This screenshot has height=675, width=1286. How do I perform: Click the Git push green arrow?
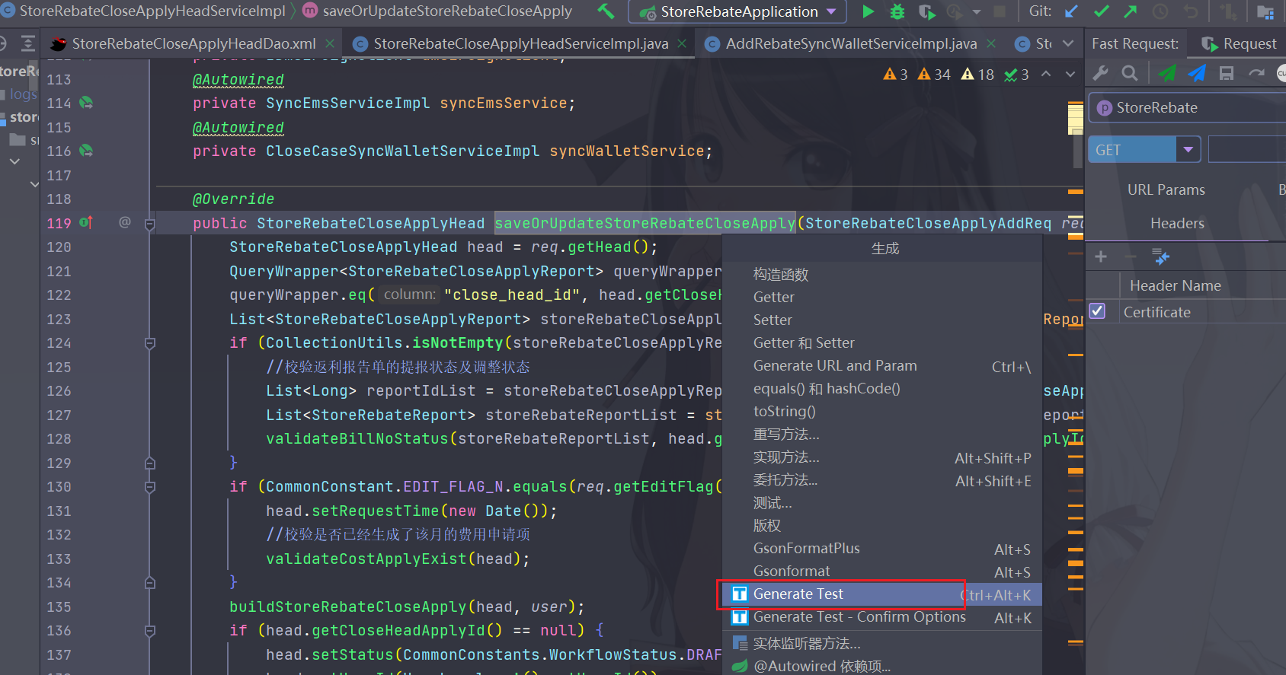[1131, 11]
